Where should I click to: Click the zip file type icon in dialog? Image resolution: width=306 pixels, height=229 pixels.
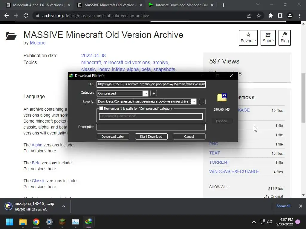point(222,98)
